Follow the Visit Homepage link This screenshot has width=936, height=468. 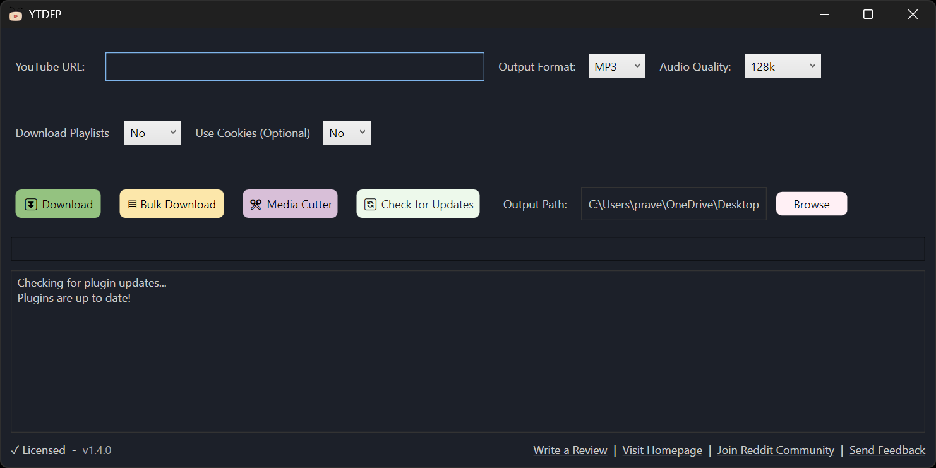pyautogui.click(x=662, y=450)
